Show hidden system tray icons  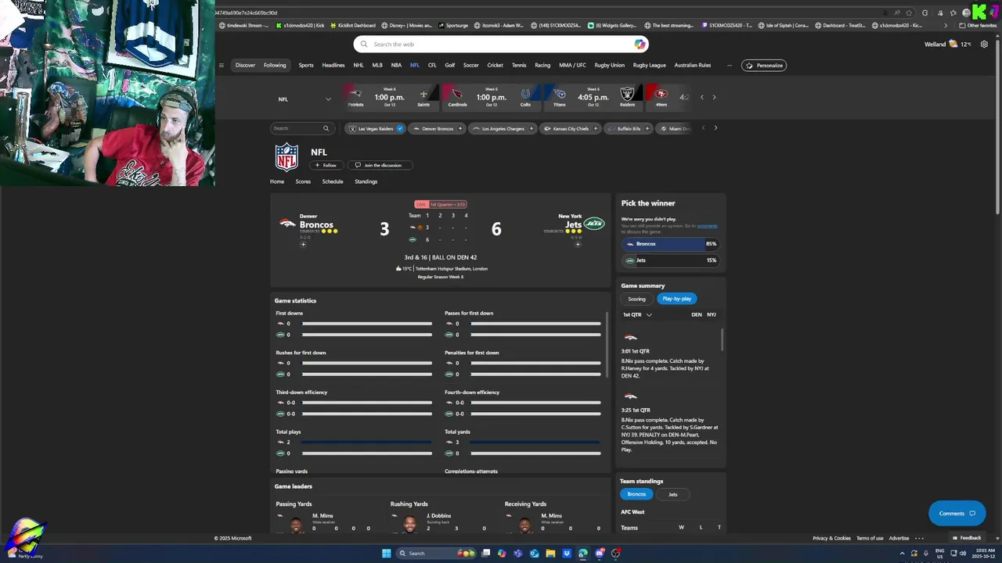pyautogui.click(x=902, y=554)
